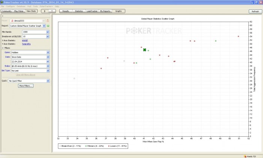Click the Game filter label link
Viewport: 263px width, 158px height.
[x=7, y=52]
